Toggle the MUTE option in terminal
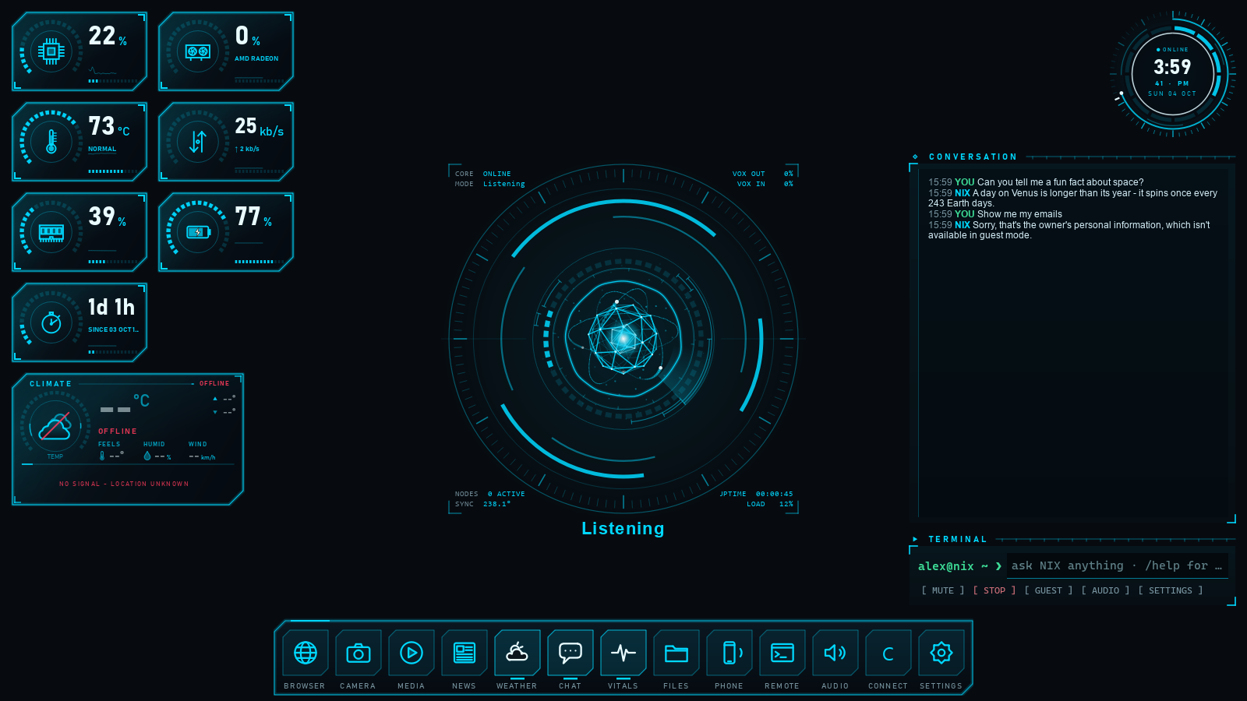The width and height of the screenshot is (1247, 701). (x=943, y=590)
